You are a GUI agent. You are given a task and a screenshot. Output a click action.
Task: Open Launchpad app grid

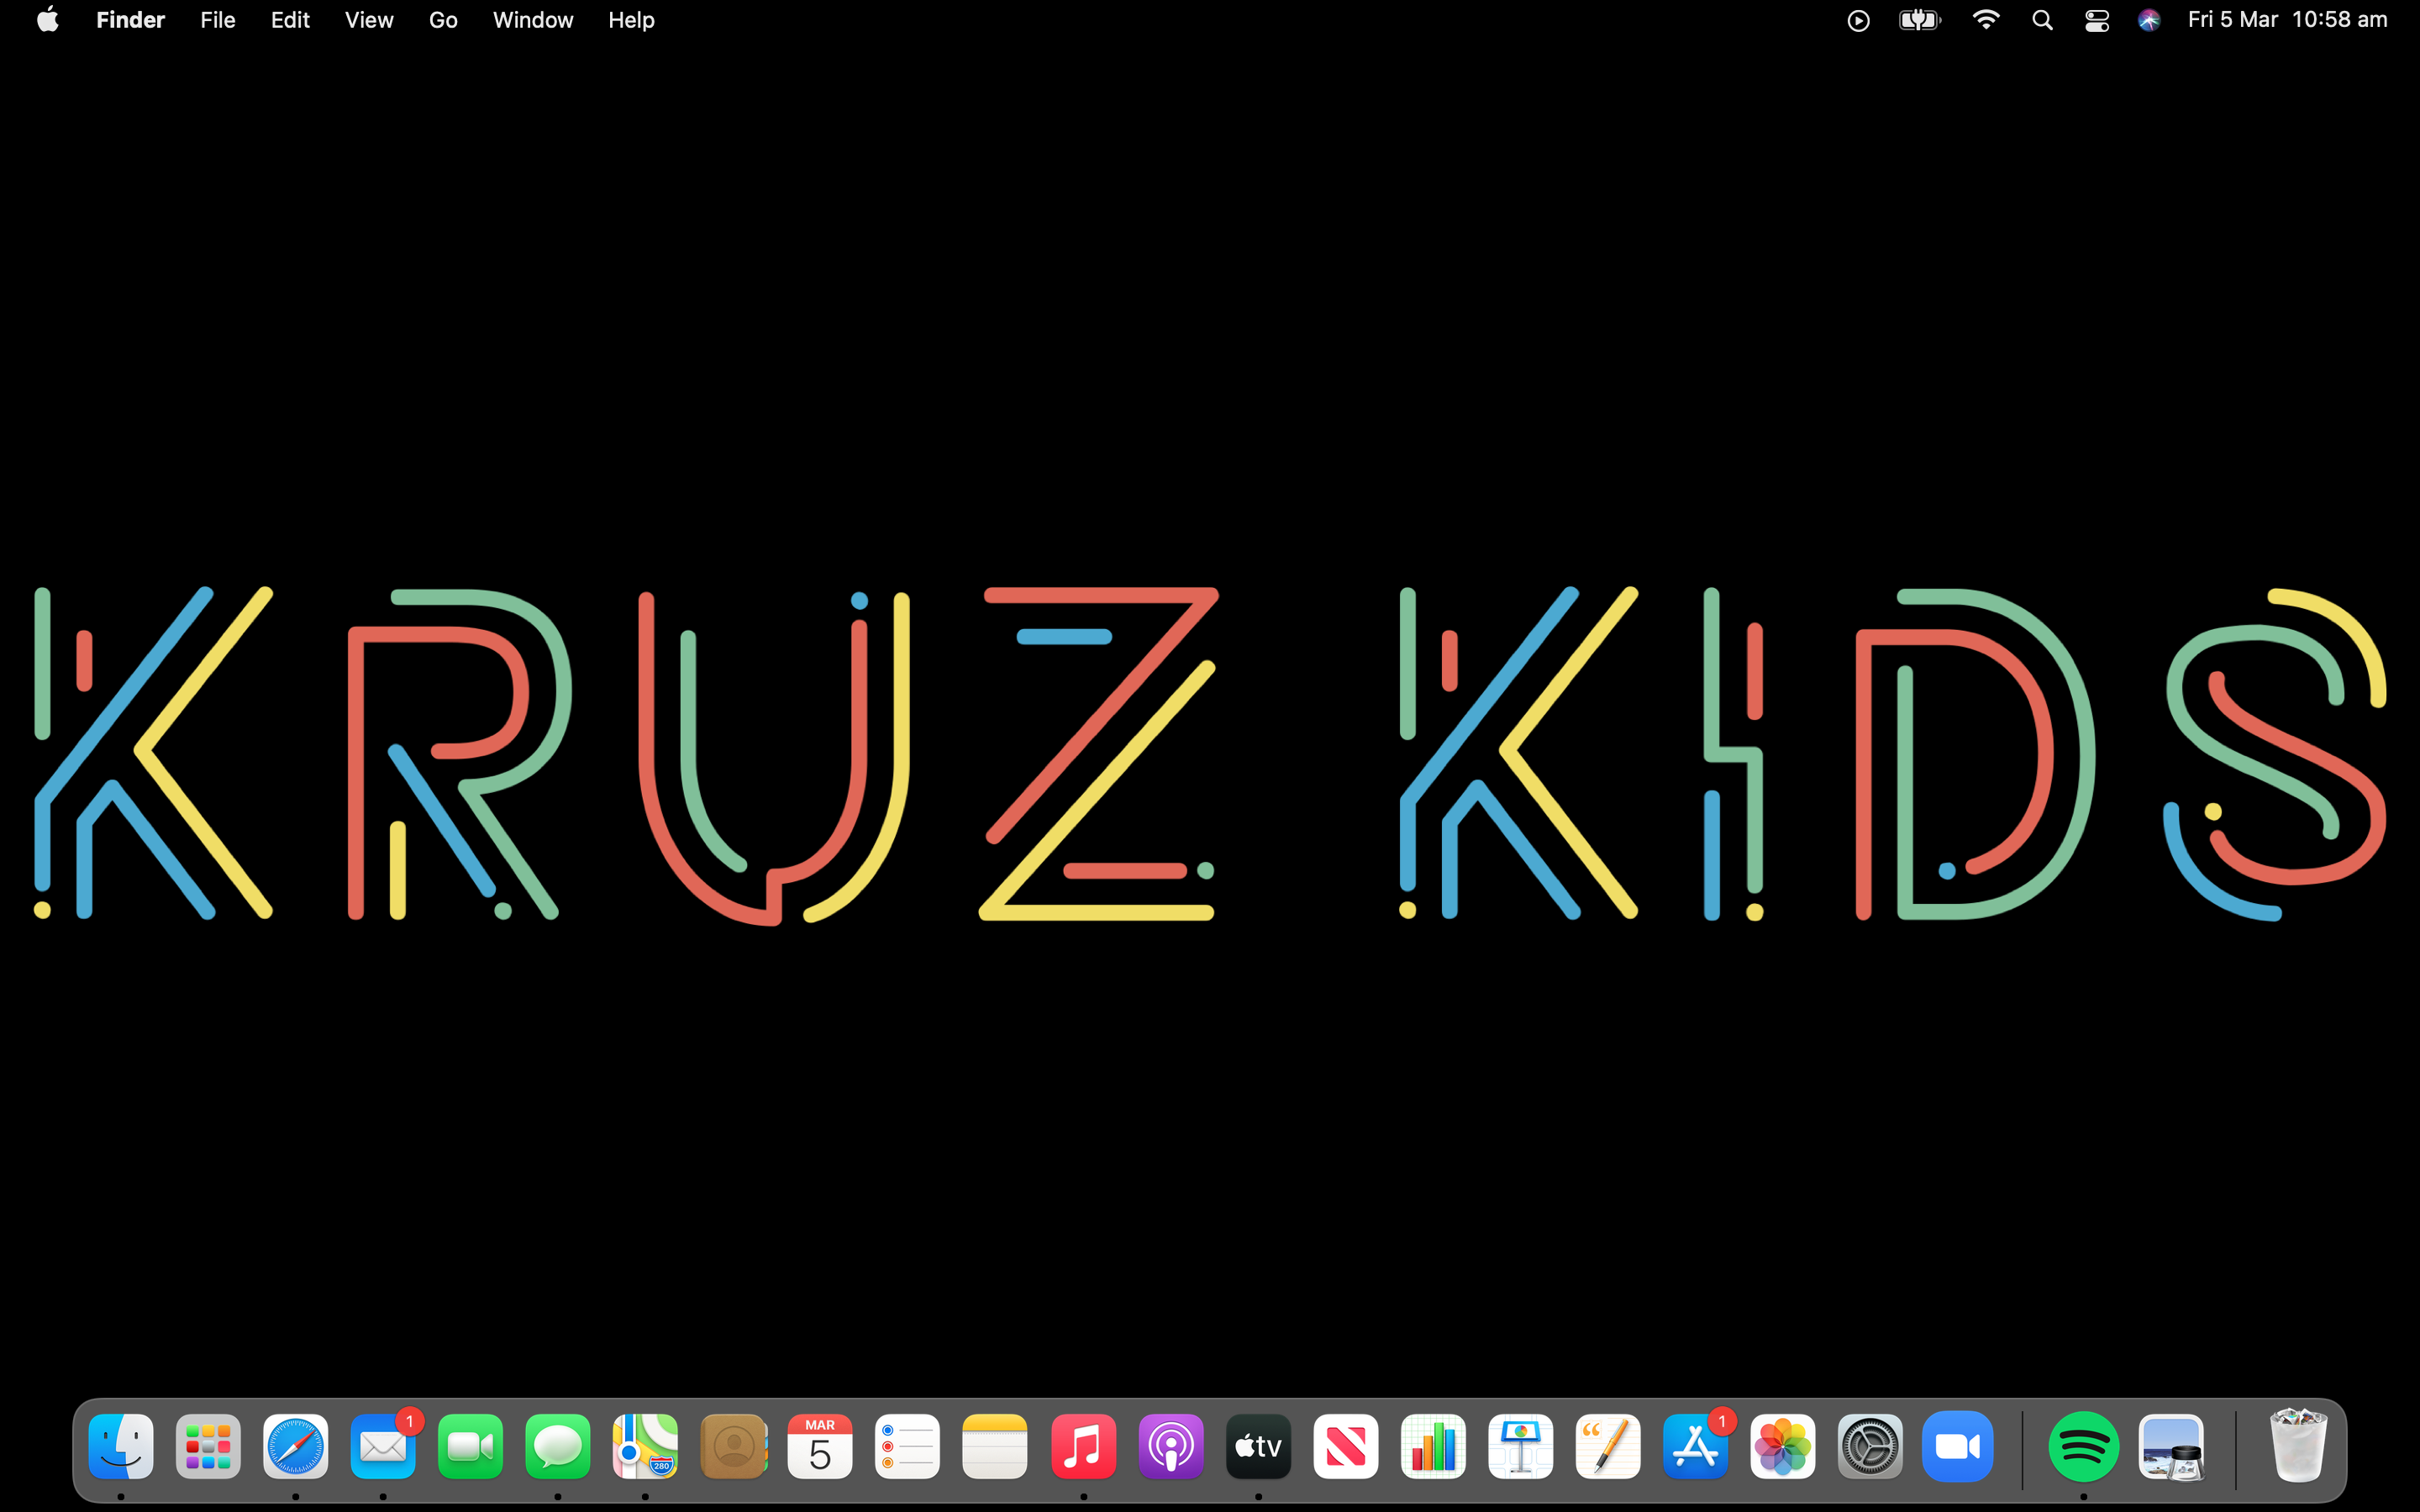click(208, 1447)
